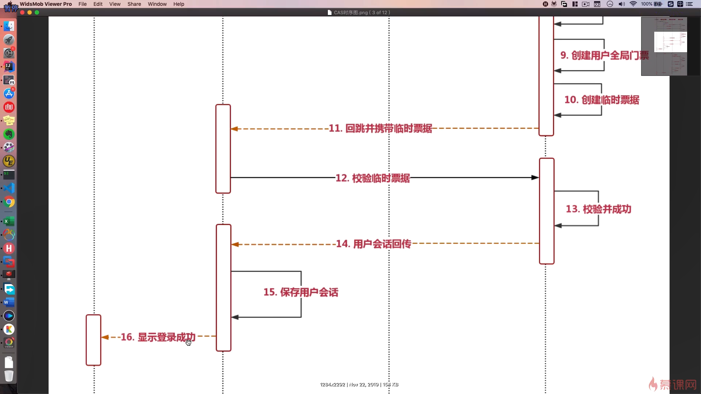Open the File menu
The image size is (701, 394).
[83, 4]
